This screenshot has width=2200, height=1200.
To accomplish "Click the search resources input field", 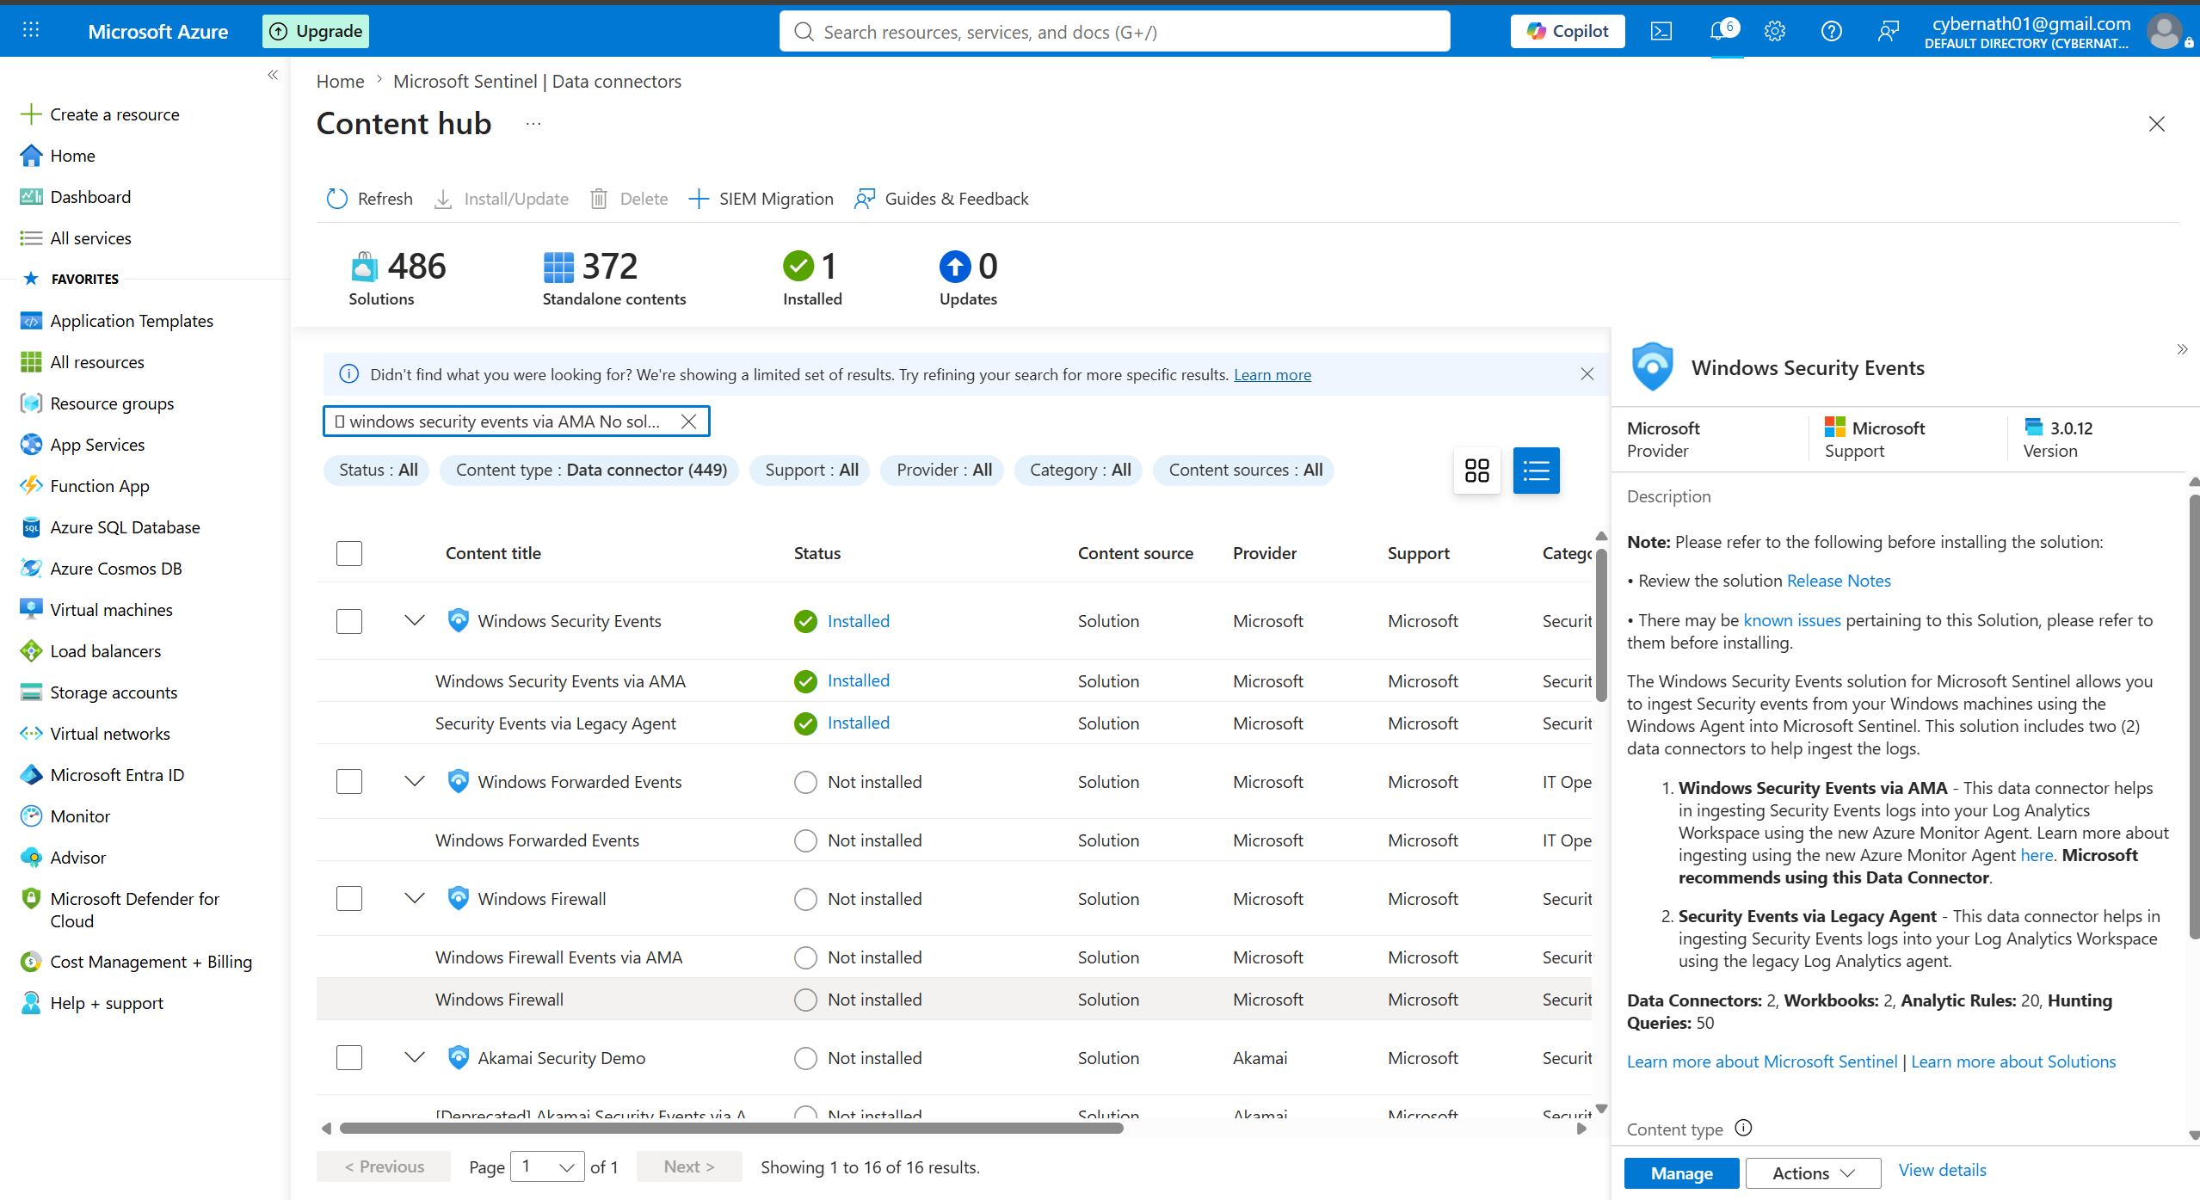I will click(1114, 32).
